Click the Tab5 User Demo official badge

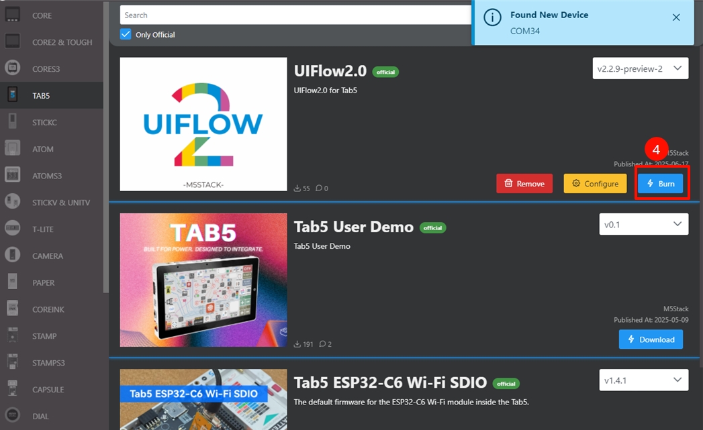(432, 227)
